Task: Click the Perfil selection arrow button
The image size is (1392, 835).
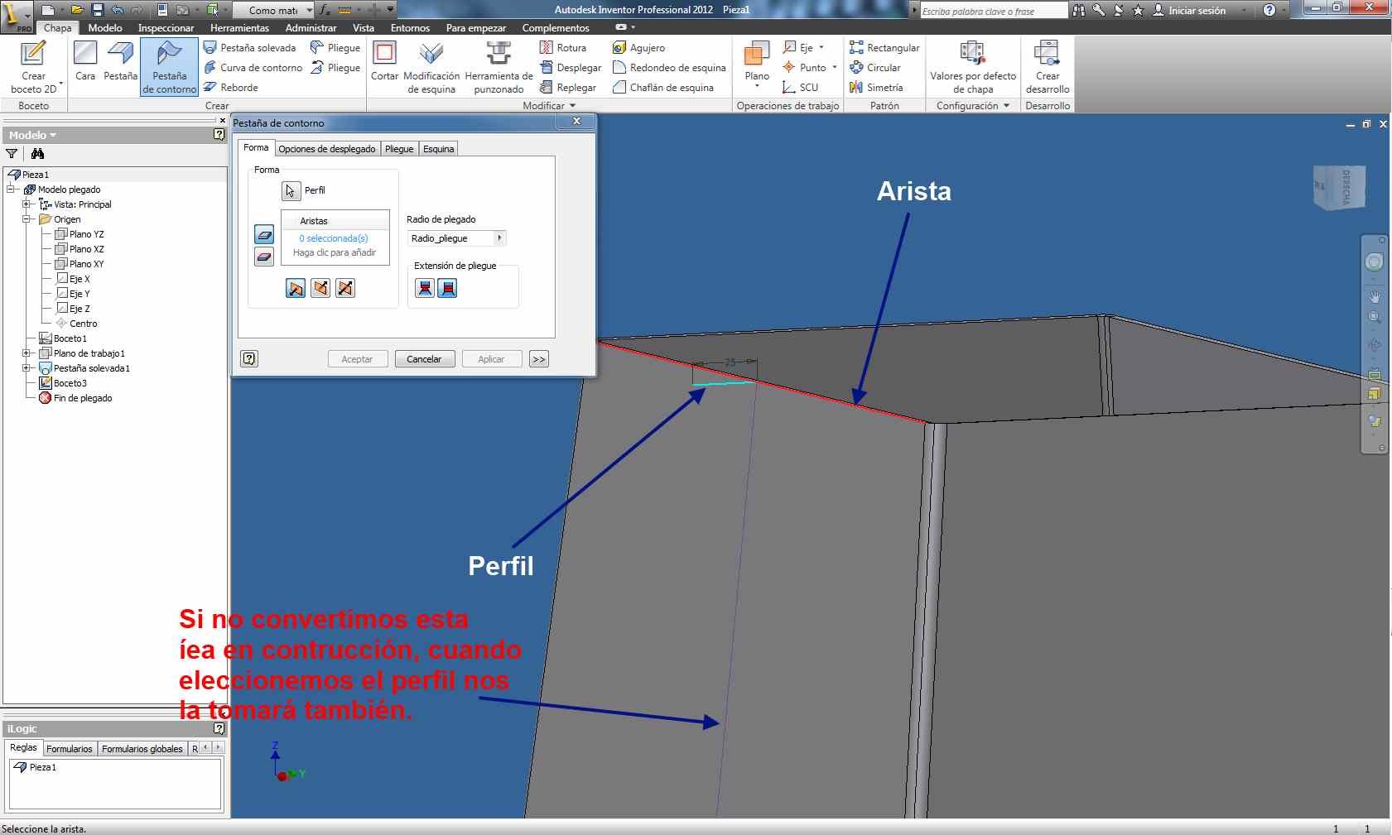Action: (291, 191)
